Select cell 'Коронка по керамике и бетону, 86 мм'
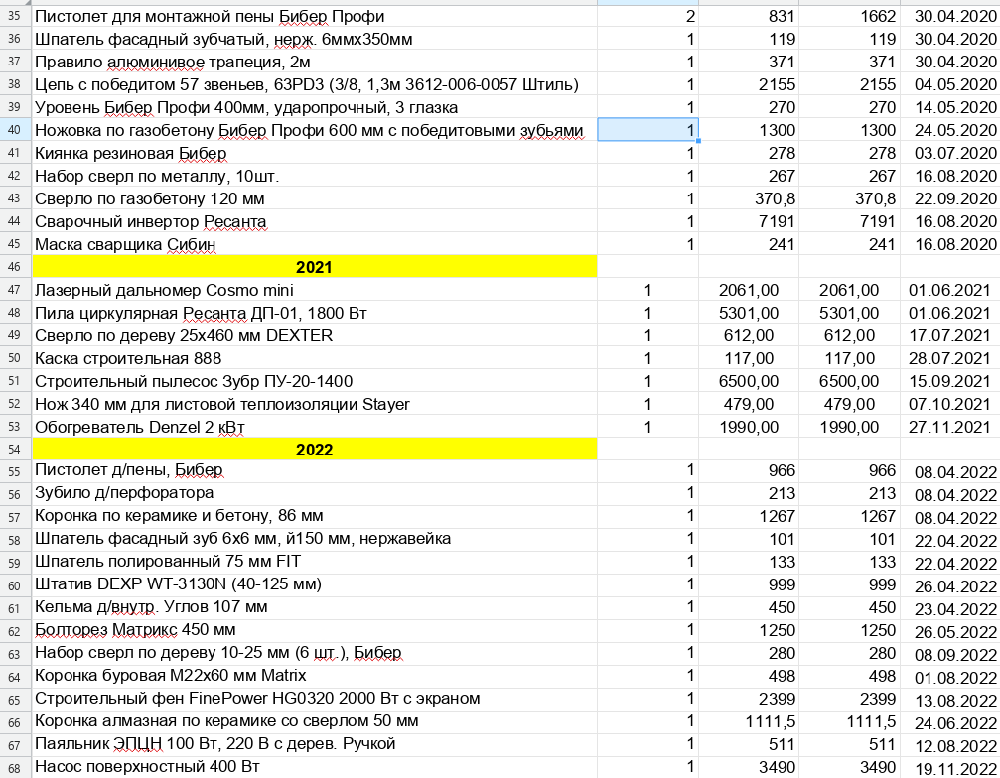 (315, 516)
